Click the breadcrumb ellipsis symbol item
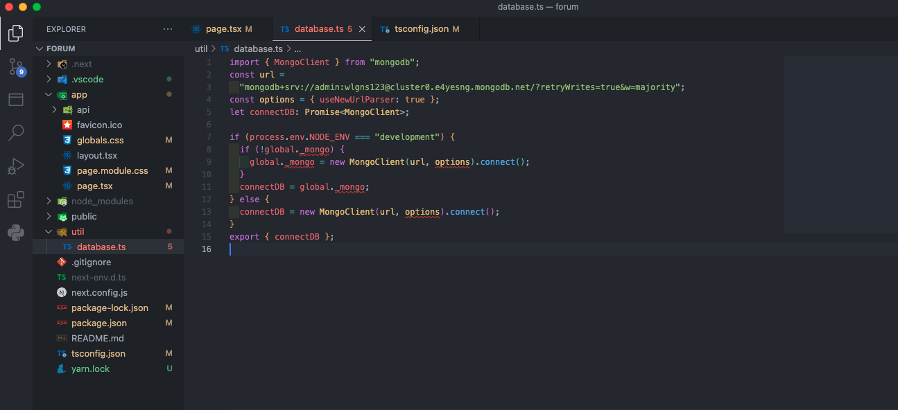 (x=297, y=48)
